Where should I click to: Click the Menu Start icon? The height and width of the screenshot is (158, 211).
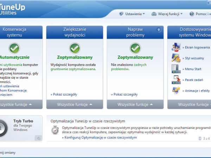pyautogui.click(x=176, y=69)
